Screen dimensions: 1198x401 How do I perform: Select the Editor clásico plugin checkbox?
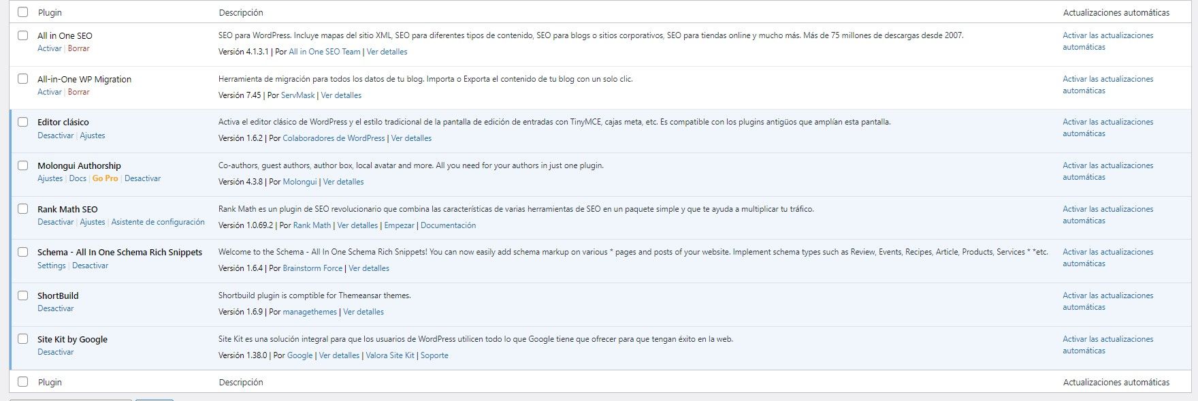coord(23,122)
